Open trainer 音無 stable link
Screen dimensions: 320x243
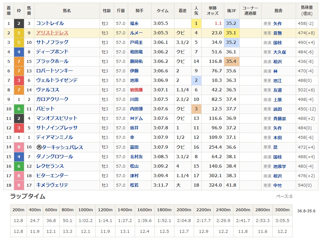point(278,33)
